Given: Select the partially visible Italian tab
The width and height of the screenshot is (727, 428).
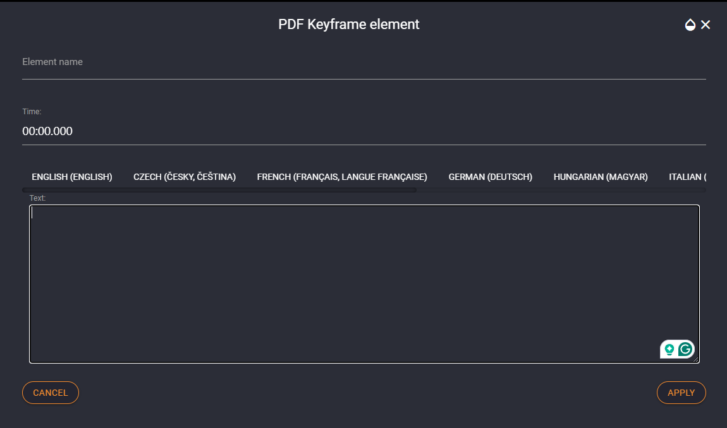Looking at the screenshot, I should (687, 177).
